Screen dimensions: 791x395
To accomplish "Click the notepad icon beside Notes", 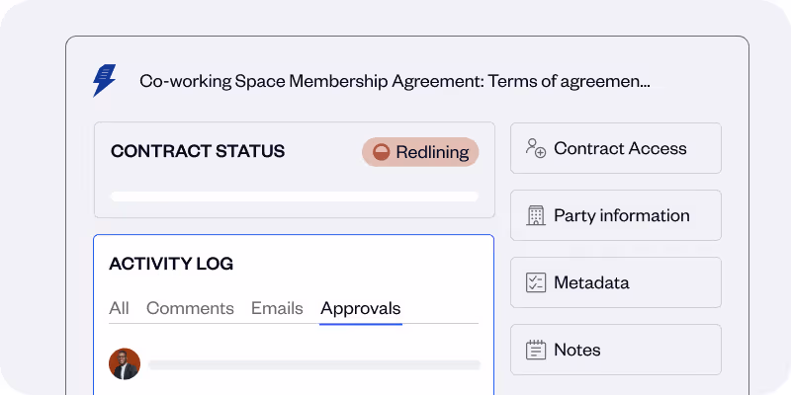I will coord(536,351).
